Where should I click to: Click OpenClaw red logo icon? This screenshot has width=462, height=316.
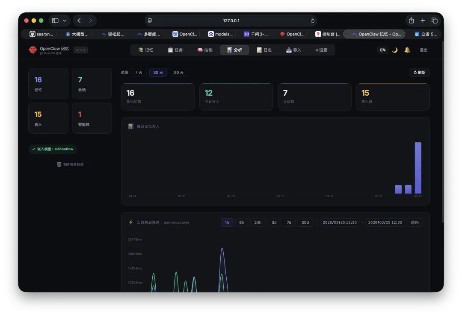pos(33,50)
